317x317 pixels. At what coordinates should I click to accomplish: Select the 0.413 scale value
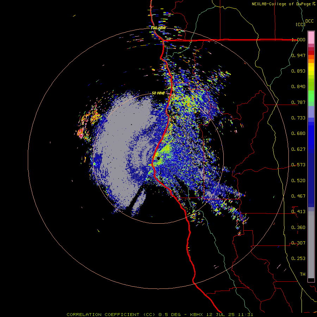pos(298,212)
